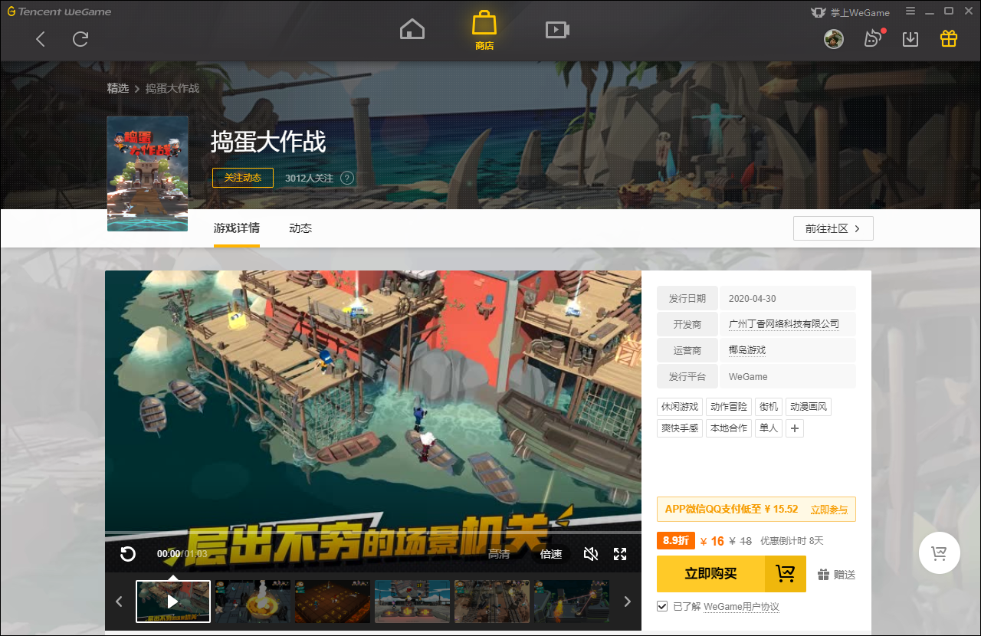981x636 pixels.
Task: Go to 精选 breadcrumb
Action: tap(118, 88)
